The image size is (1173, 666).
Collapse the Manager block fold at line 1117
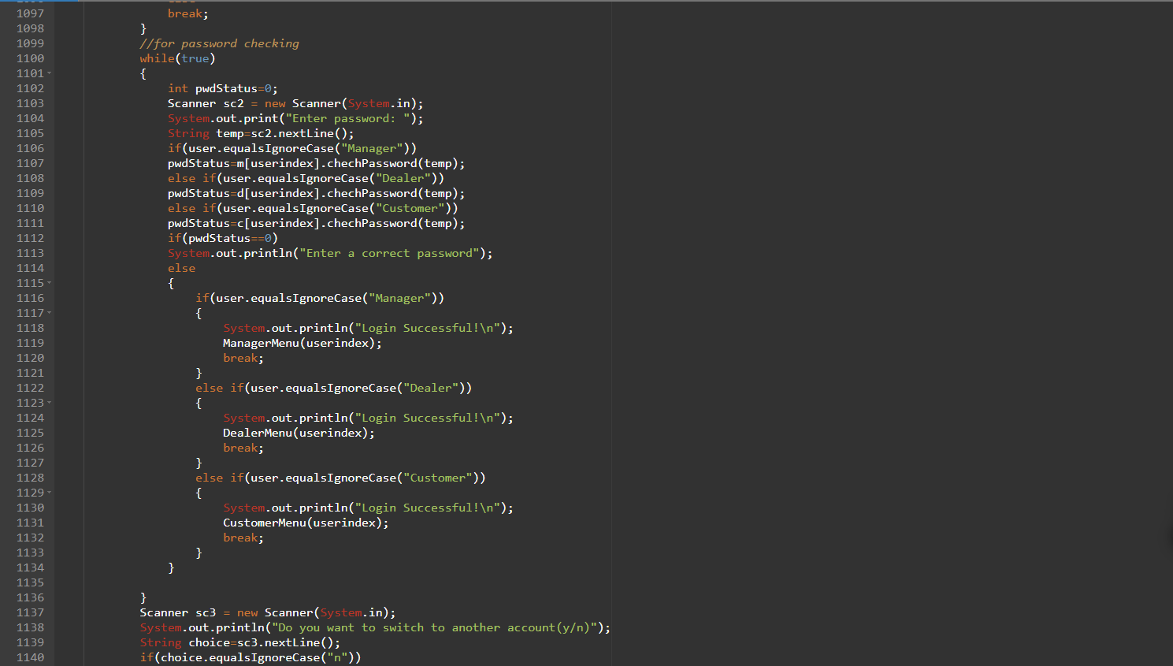click(x=50, y=313)
